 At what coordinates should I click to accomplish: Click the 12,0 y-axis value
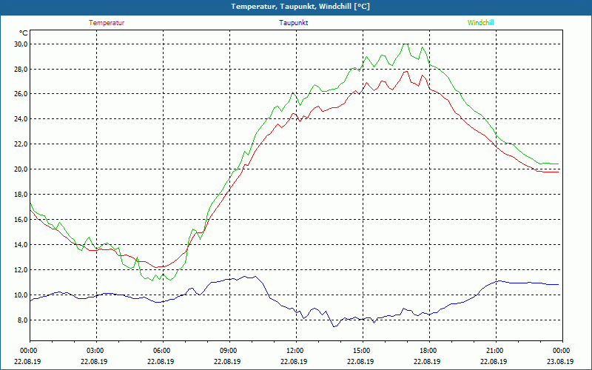coord(21,269)
